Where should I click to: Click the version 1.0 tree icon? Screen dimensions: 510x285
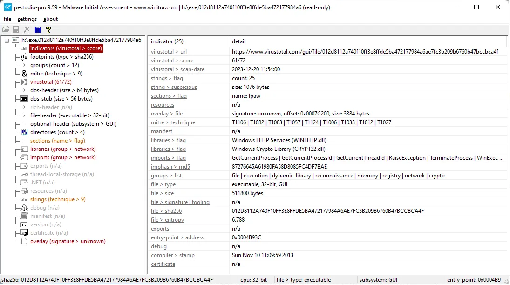point(24,224)
